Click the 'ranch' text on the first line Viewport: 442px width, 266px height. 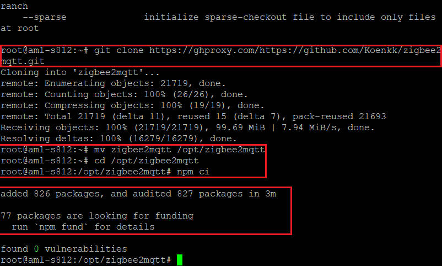point(14,6)
